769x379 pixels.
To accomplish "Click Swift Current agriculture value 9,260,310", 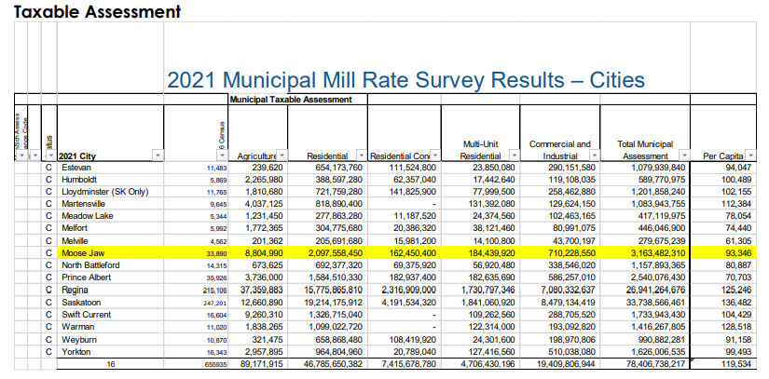I will pyautogui.click(x=264, y=315).
